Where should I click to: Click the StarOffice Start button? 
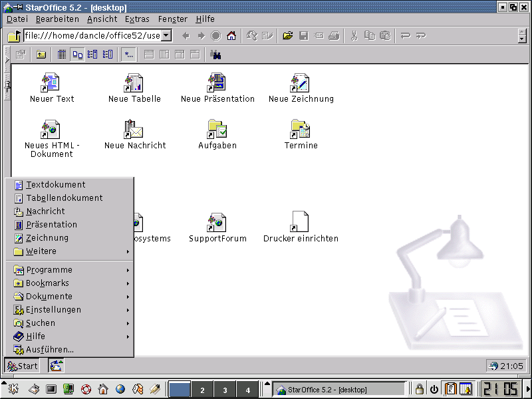(x=22, y=366)
